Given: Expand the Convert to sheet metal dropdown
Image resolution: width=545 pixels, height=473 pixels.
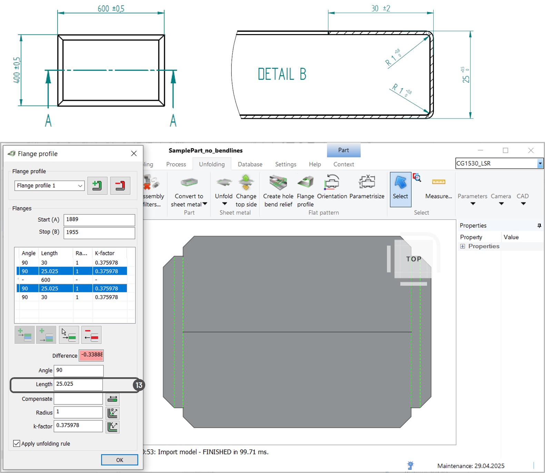Looking at the screenshot, I should [x=205, y=204].
